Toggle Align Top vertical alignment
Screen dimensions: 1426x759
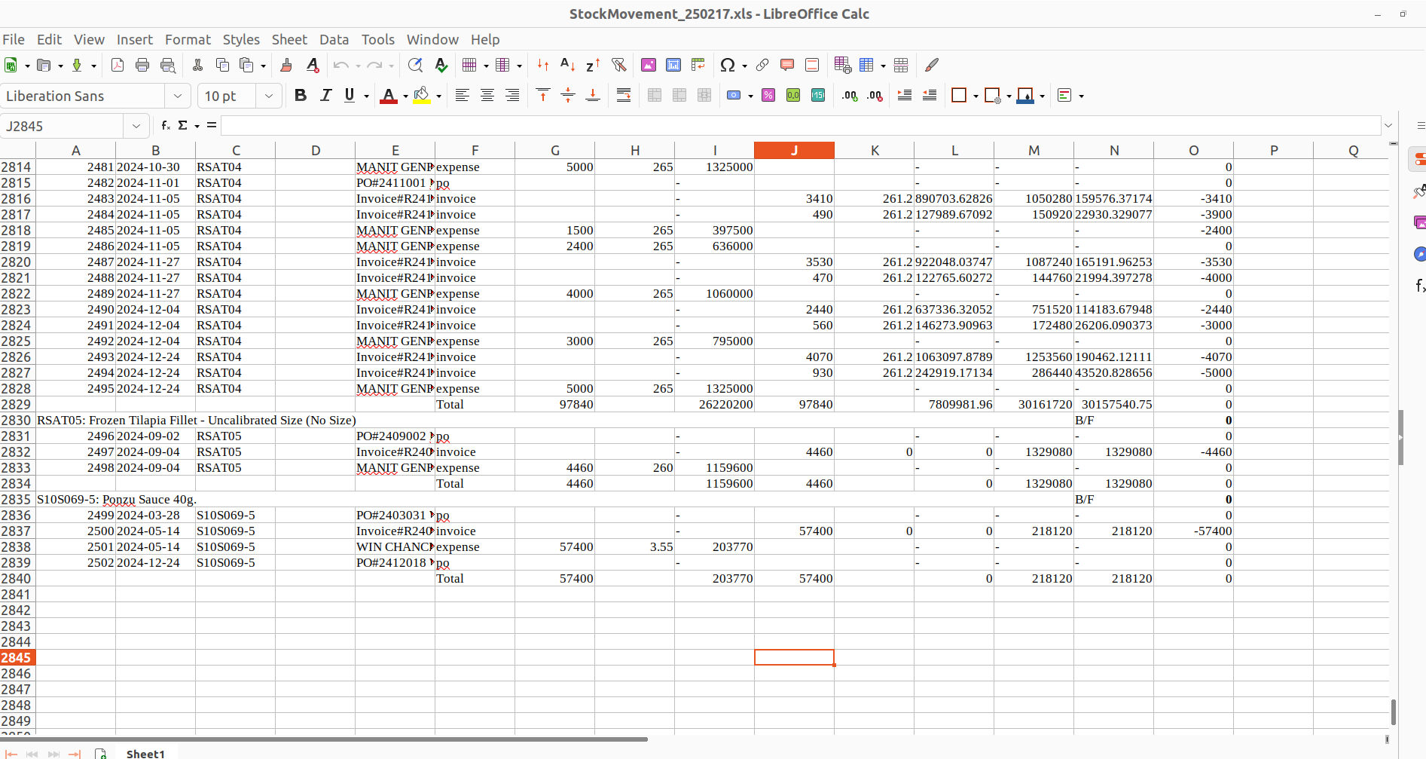click(543, 96)
